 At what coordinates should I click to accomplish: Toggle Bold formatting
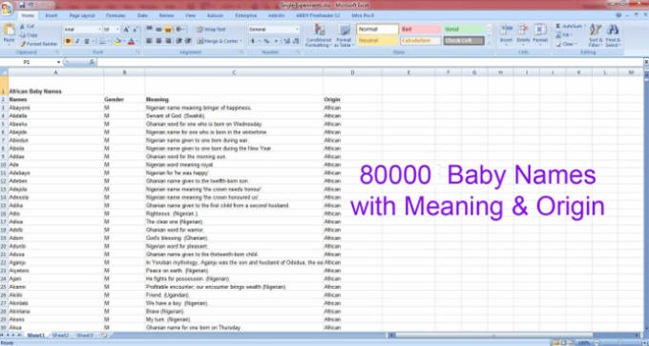[69, 41]
